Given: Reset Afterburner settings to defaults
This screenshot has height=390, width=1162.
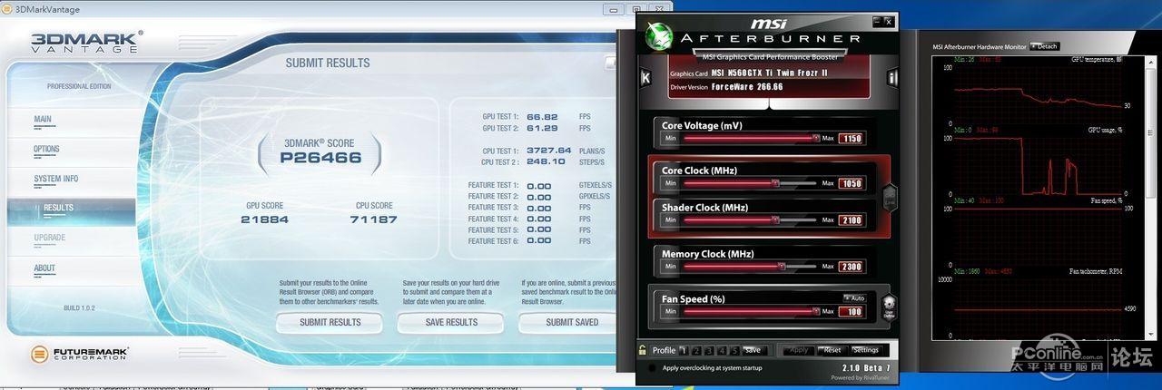Looking at the screenshot, I should pos(831,350).
